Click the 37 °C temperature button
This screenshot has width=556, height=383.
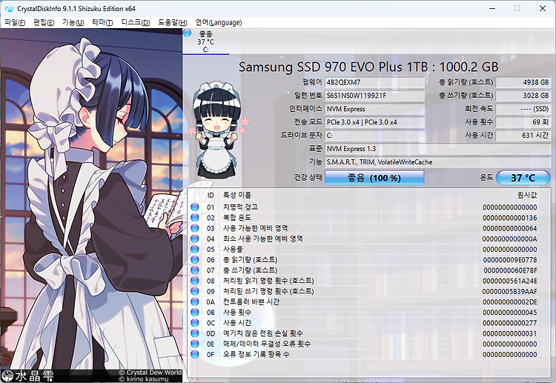(523, 178)
